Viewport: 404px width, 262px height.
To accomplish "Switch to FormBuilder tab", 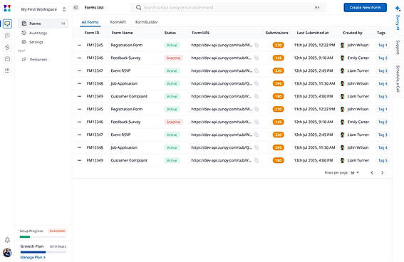I will [x=146, y=22].
